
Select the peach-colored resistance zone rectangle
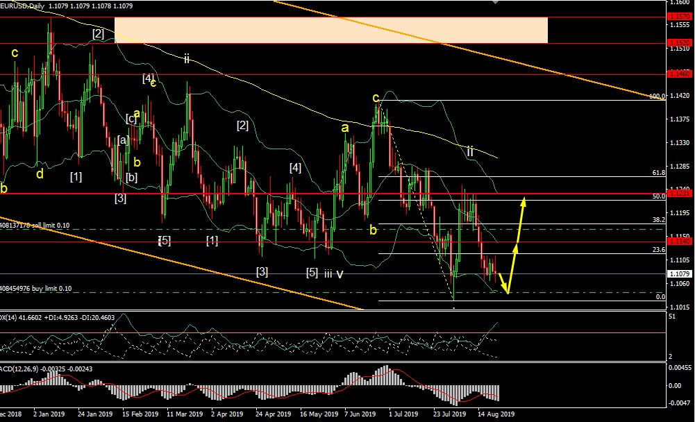[x=330, y=30]
